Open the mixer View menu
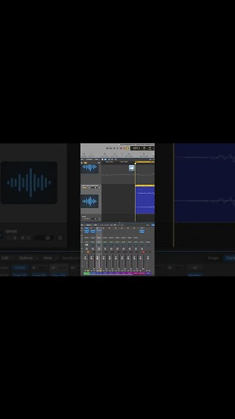Screen dimensions: 235x419 [95, 225]
